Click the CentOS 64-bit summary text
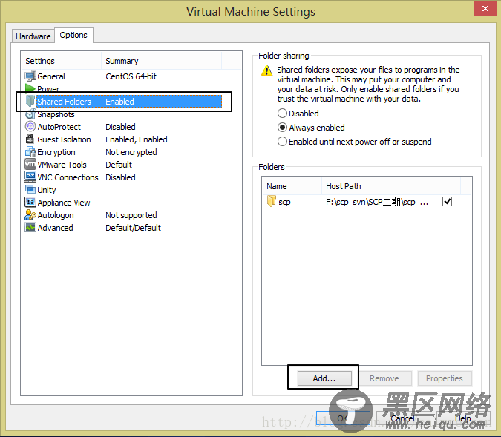Screen dimensions: 501x437 (x=131, y=76)
